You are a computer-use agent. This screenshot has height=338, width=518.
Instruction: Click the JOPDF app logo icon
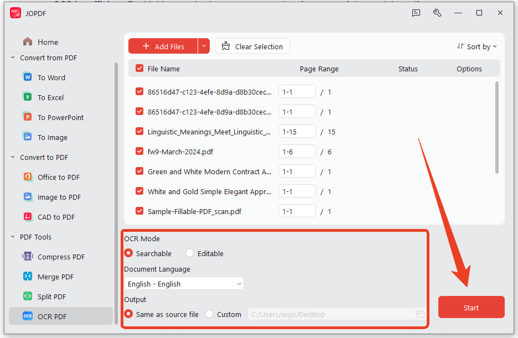(x=15, y=13)
